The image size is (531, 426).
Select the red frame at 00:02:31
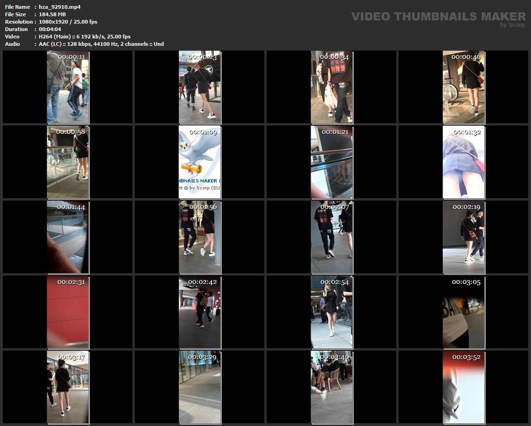pyautogui.click(x=68, y=312)
